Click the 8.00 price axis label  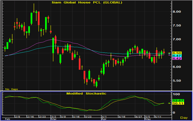(177, 11)
